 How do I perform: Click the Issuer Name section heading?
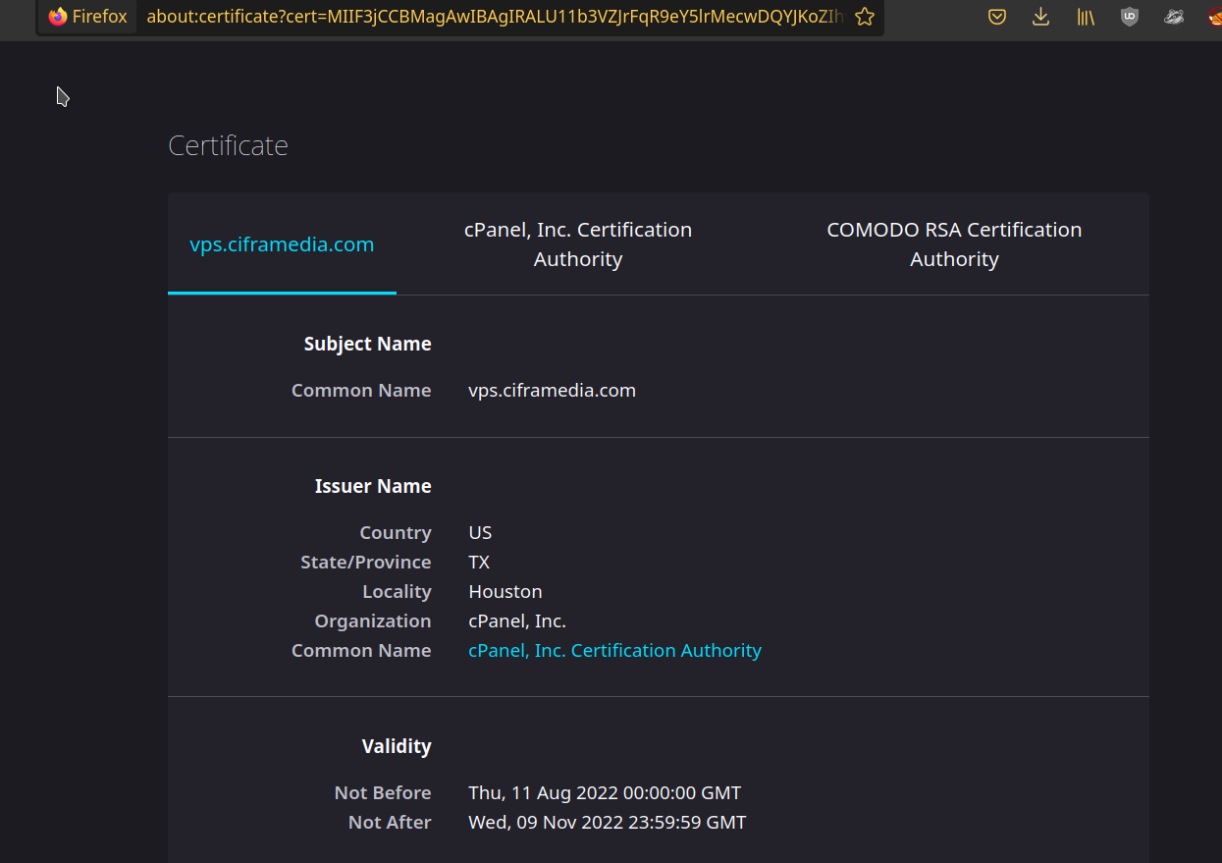pyautogui.click(x=373, y=487)
